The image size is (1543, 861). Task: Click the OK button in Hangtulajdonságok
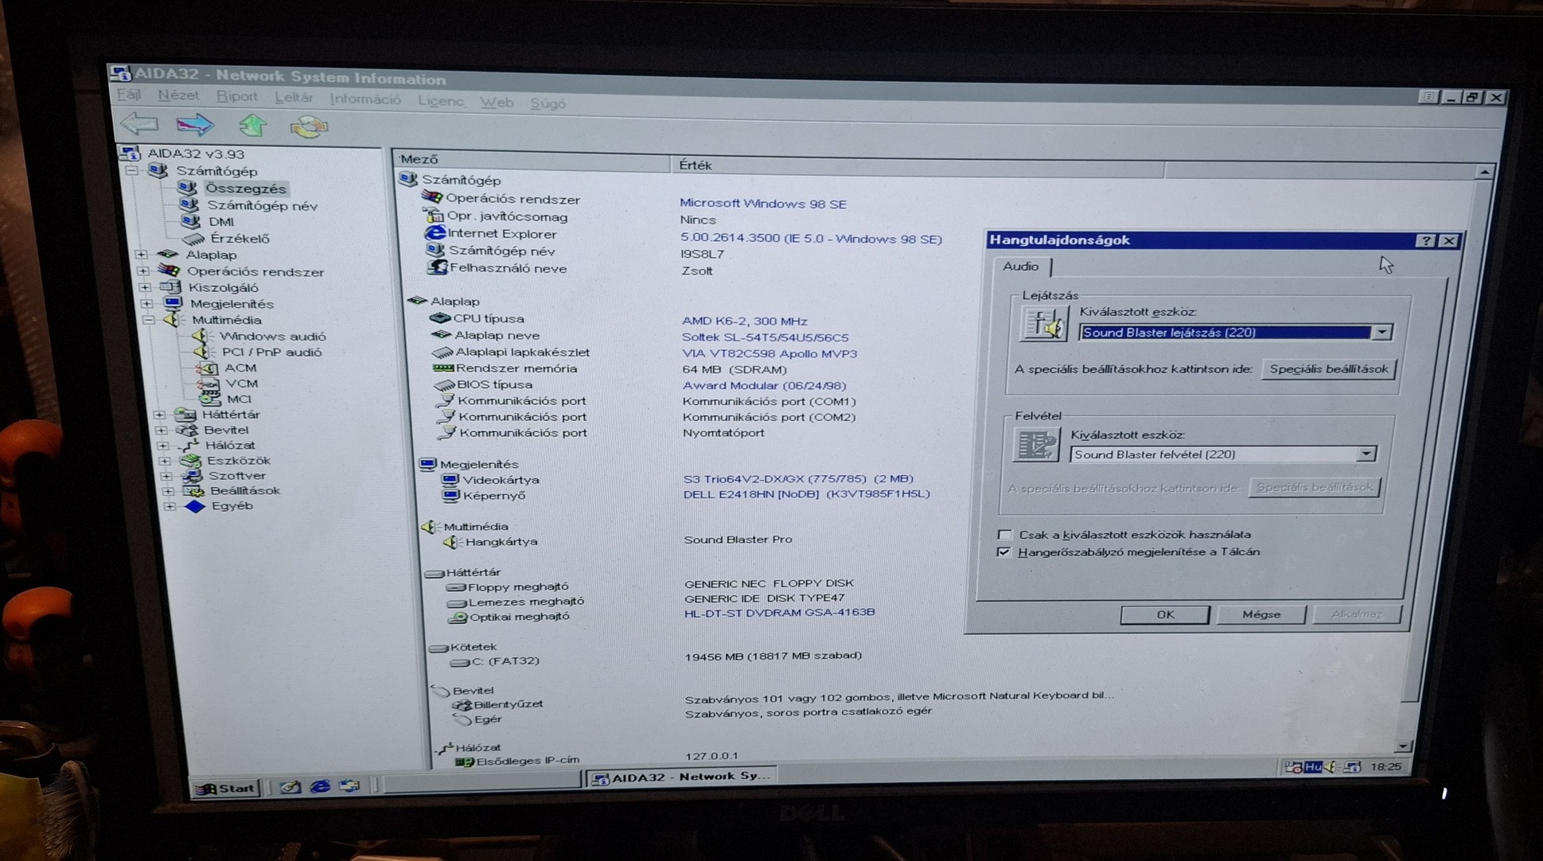pos(1164,614)
